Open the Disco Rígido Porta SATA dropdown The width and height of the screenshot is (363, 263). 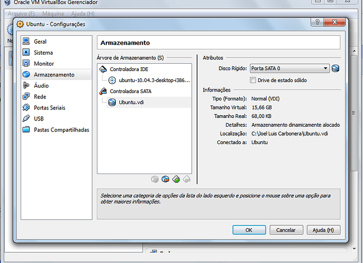(x=290, y=68)
